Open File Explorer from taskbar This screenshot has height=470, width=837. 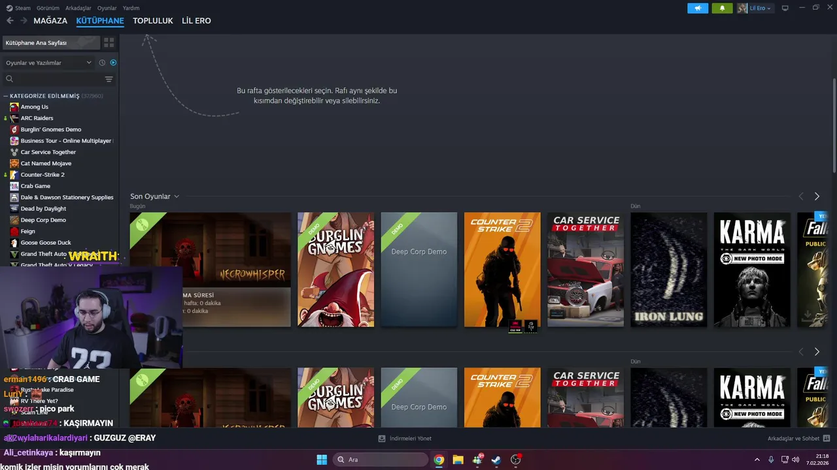point(458,460)
